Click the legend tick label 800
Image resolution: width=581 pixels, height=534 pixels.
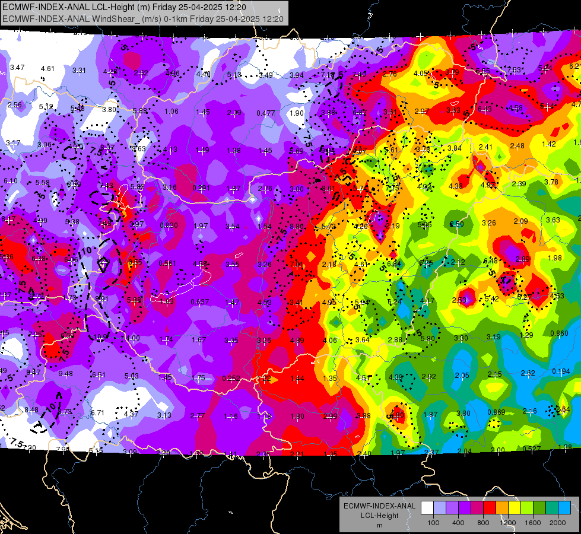tap(483, 523)
